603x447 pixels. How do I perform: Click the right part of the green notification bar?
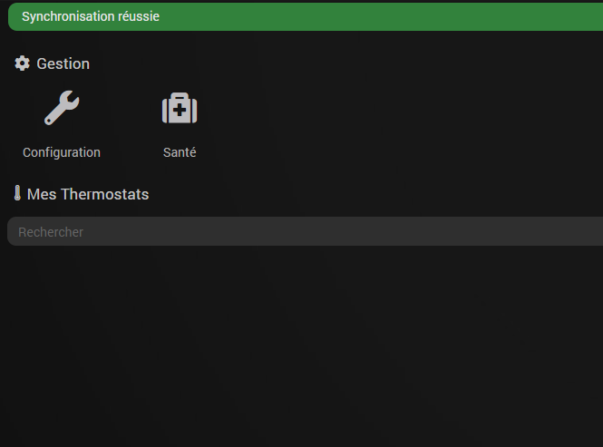click(500, 16)
